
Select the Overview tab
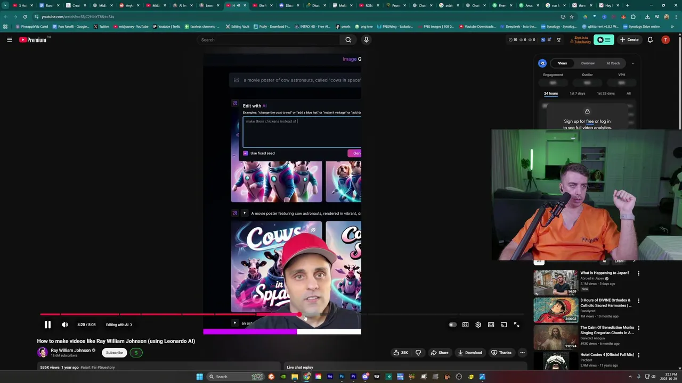coord(588,63)
